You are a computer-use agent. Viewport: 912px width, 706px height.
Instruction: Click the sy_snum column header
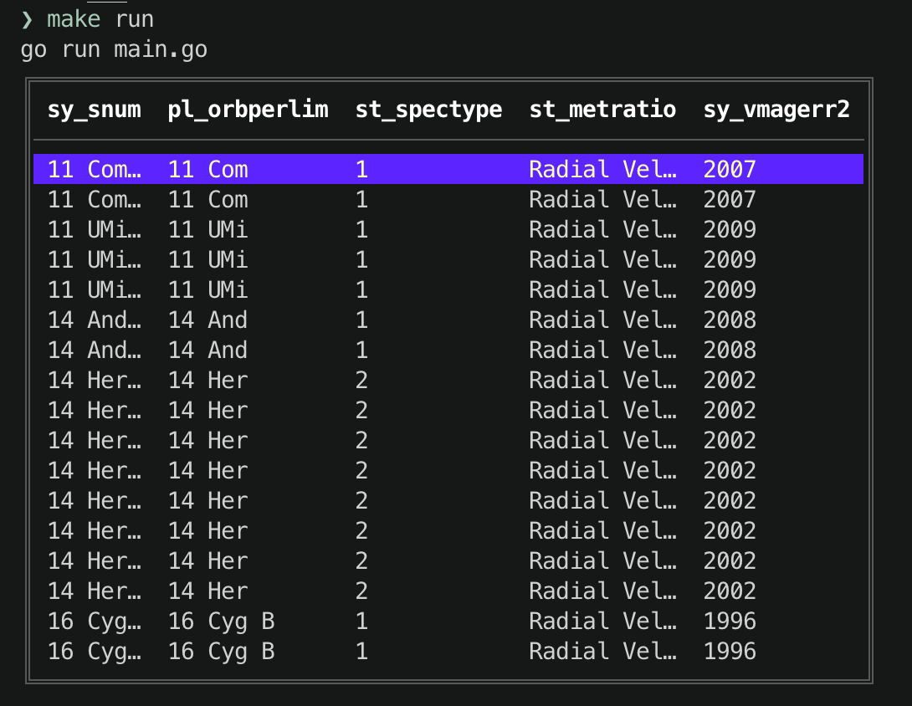coord(94,109)
